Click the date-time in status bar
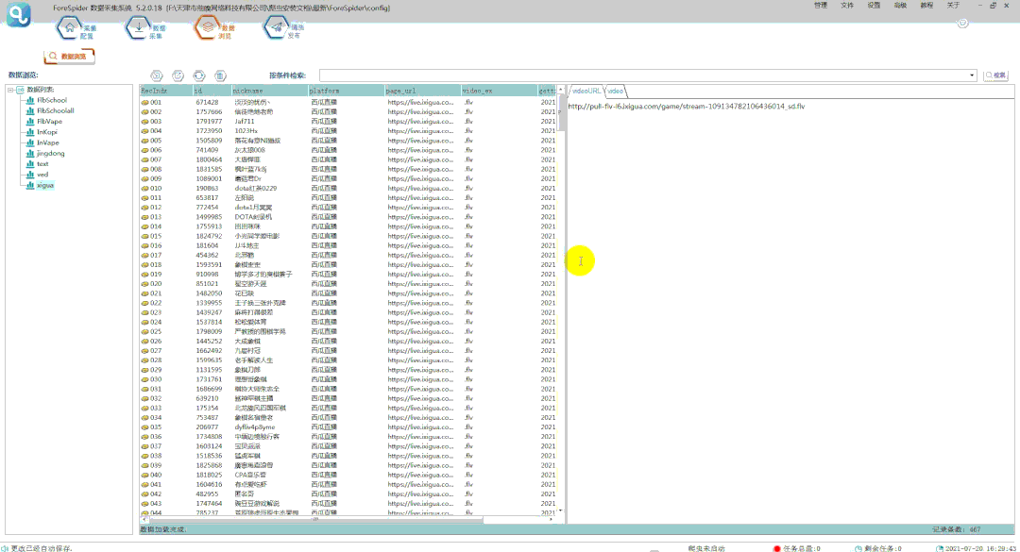The width and height of the screenshot is (1020, 552). [981, 549]
